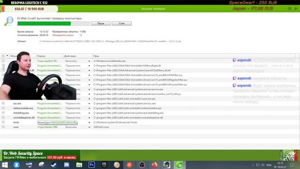Click the globe language icon in header
This screenshot has width=300, height=169.
coord(290,8)
